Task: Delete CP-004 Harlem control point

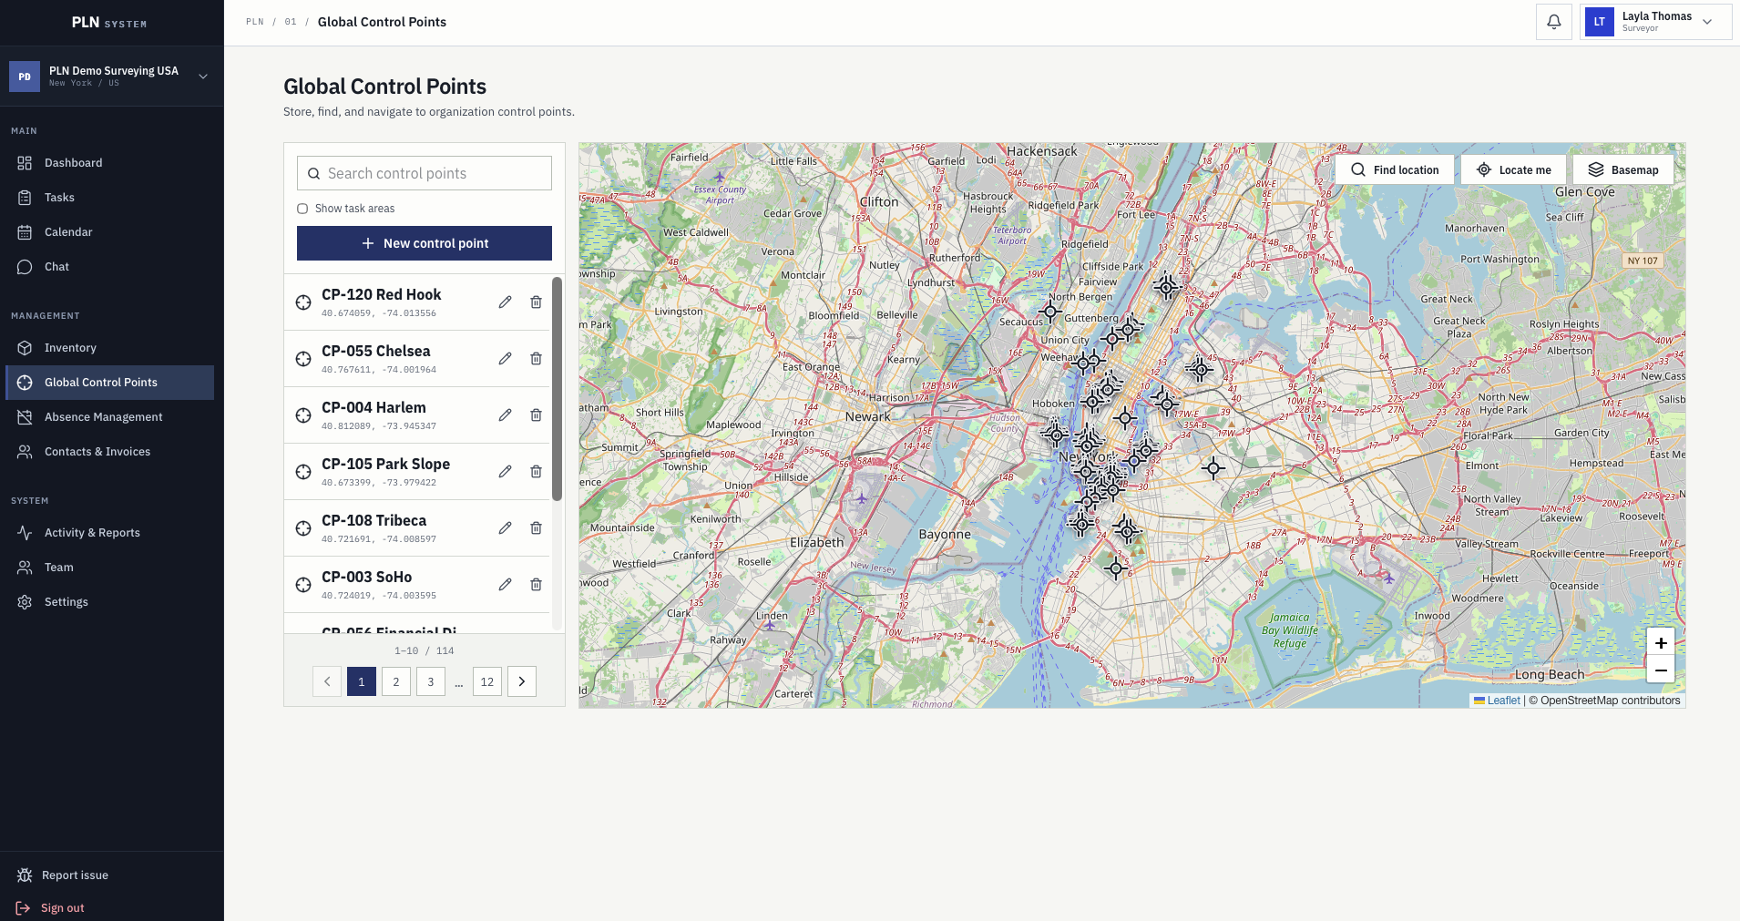Action: [536, 415]
